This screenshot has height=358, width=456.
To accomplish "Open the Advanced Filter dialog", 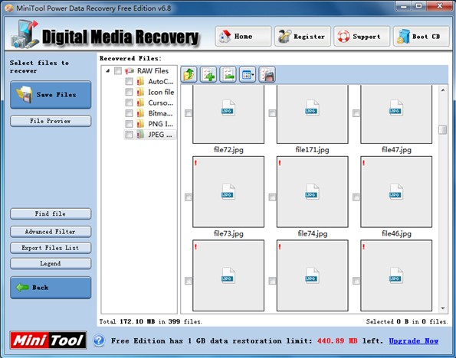I will pyautogui.click(x=51, y=232).
